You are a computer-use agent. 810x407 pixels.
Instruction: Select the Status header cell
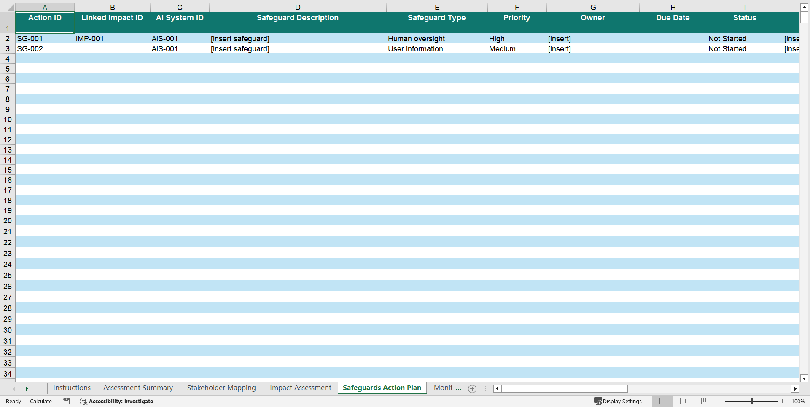click(x=745, y=22)
